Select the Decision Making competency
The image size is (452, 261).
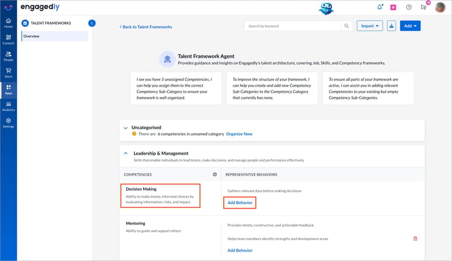161,196
